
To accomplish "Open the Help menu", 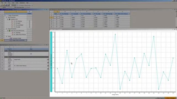I will 27,3.
